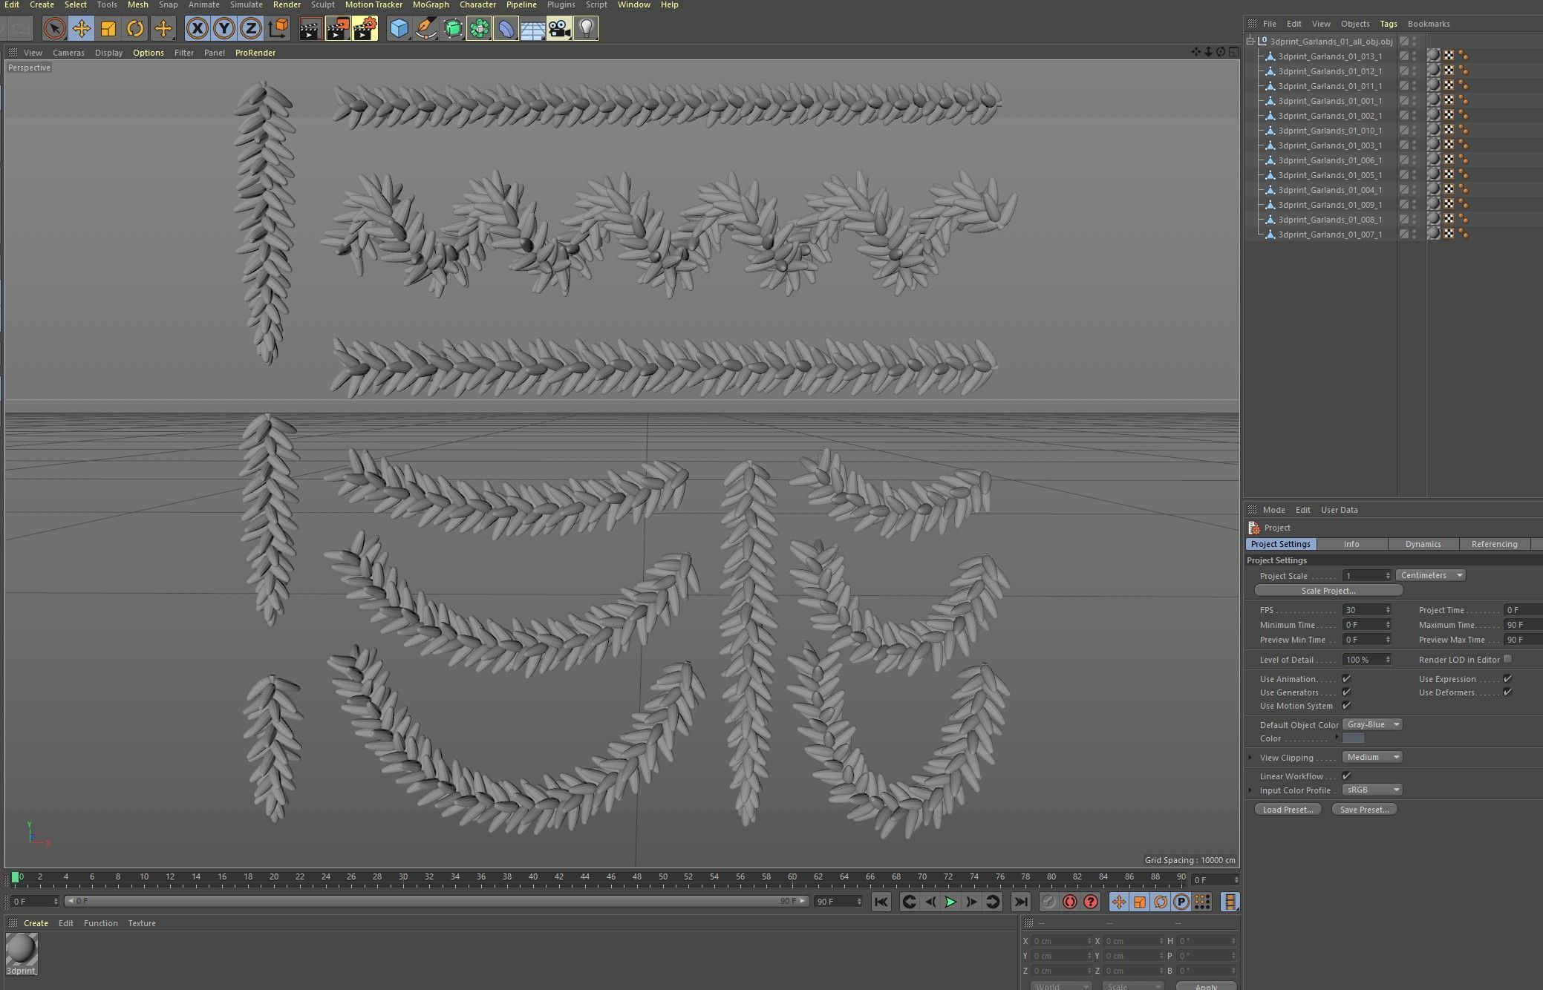Open Object manager Tags menu
This screenshot has width=1543, height=990.
tap(1388, 24)
